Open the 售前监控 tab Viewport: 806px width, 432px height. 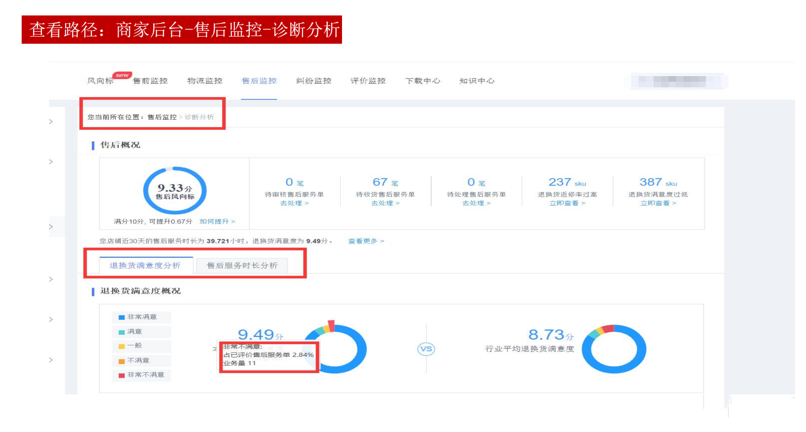click(150, 81)
